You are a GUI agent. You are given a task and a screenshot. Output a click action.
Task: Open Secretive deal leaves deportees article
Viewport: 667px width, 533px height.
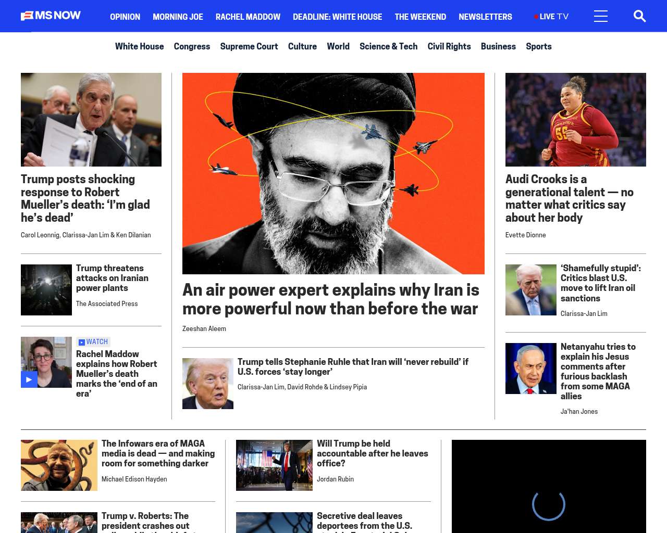365,522
